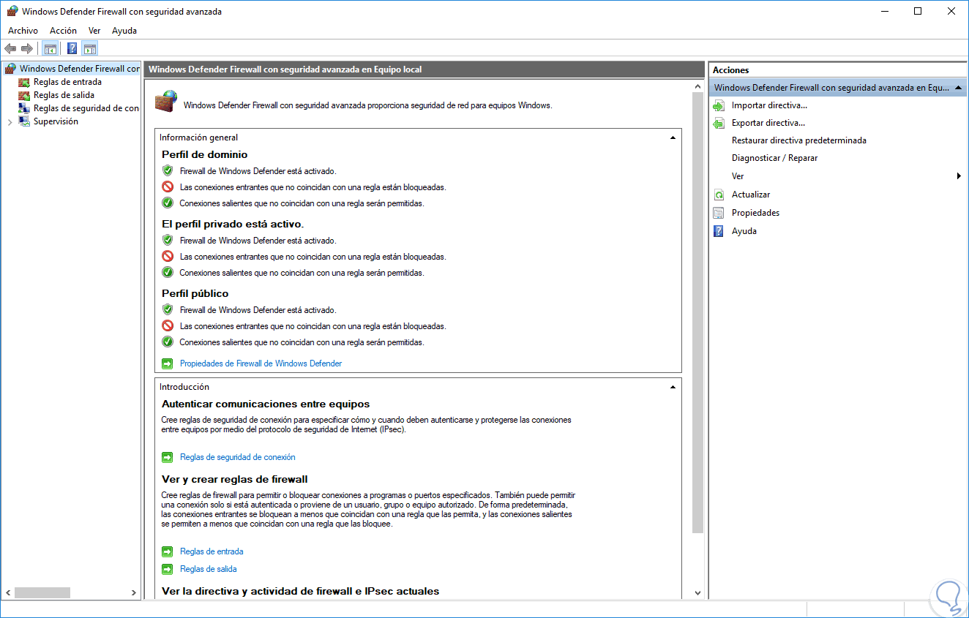Image resolution: width=969 pixels, height=618 pixels.
Task: Click the globe firewall icon in overview
Action: 166,101
